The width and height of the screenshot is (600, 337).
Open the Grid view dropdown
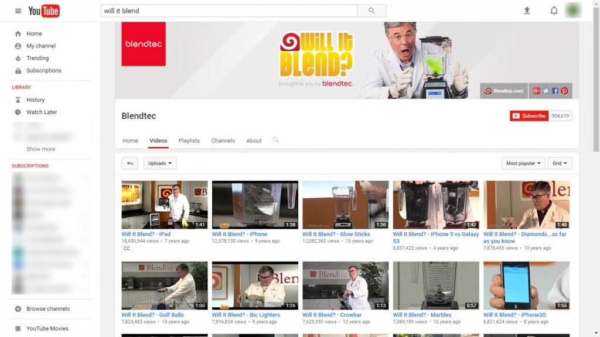coord(560,163)
